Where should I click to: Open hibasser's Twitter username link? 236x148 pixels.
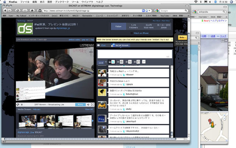click(129, 75)
